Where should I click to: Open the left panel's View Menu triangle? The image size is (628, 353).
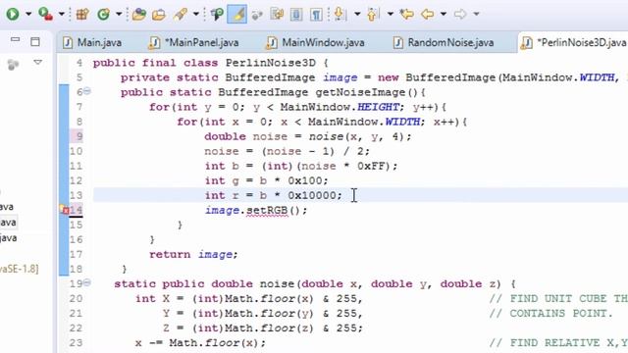(38, 63)
